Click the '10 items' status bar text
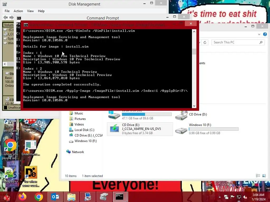This screenshot has height=202, width=270. [x=71, y=176]
